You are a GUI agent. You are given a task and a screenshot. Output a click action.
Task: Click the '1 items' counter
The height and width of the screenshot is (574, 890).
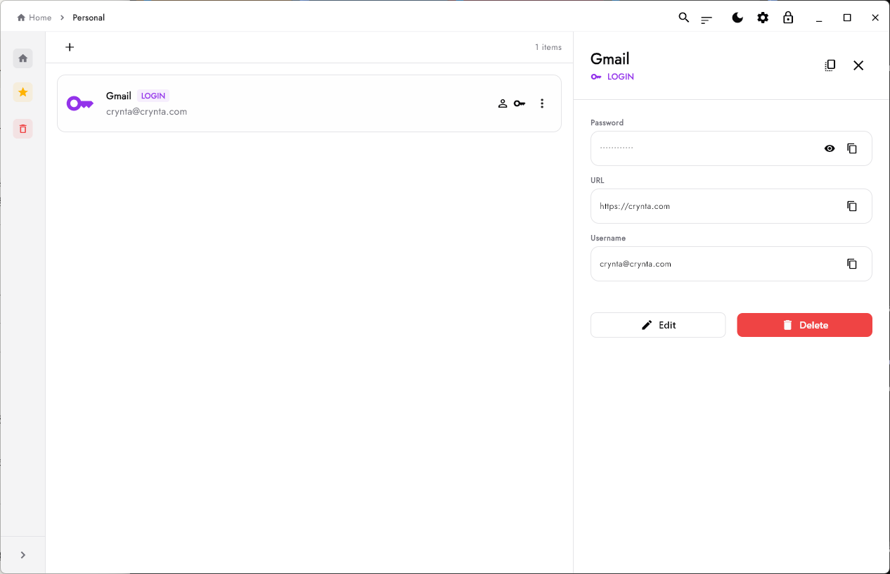tap(548, 47)
